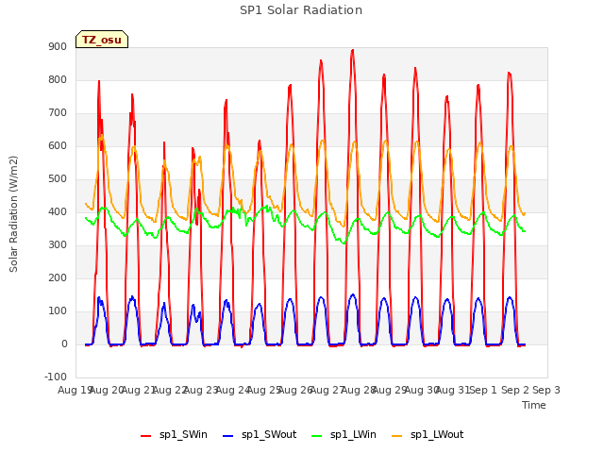Click the 100 y-axis tick label

[x=58, y=310]
